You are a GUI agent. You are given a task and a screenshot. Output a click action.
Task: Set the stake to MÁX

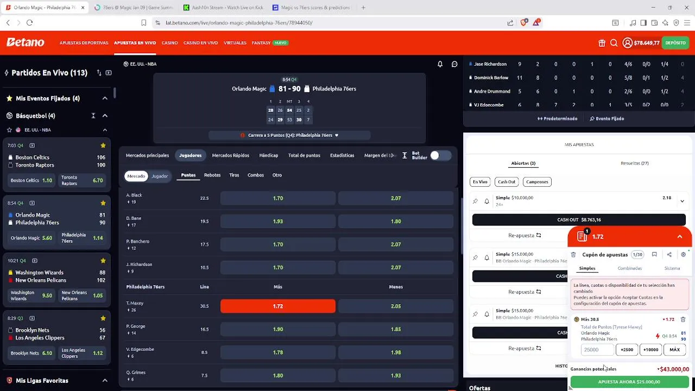(x=674, y=350)
